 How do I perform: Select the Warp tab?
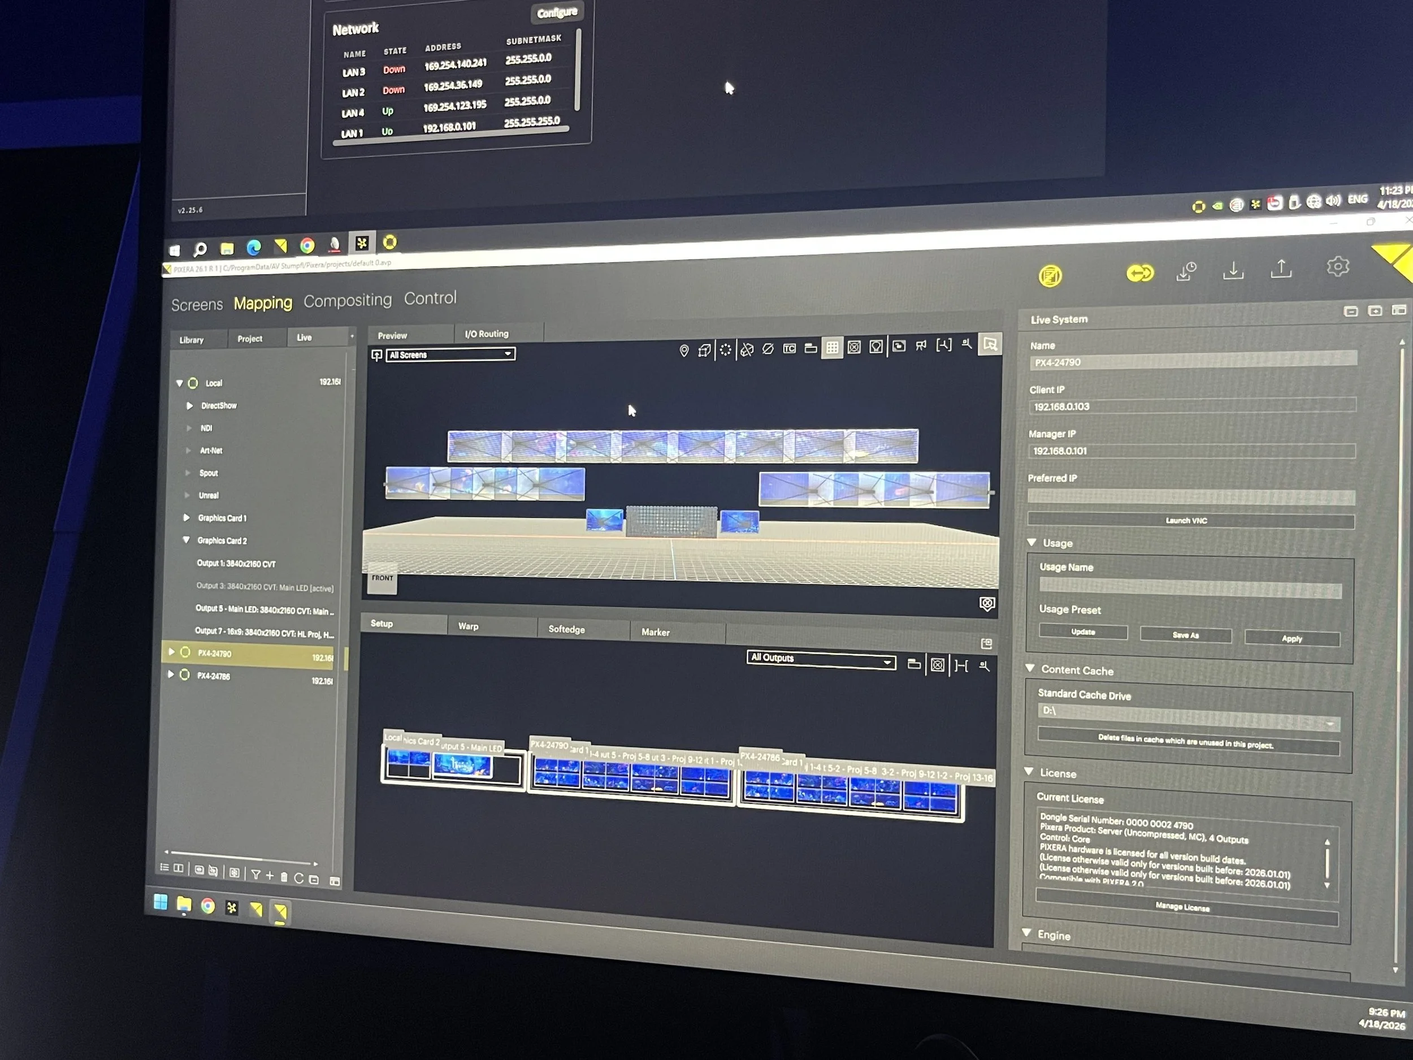[468, 626]
